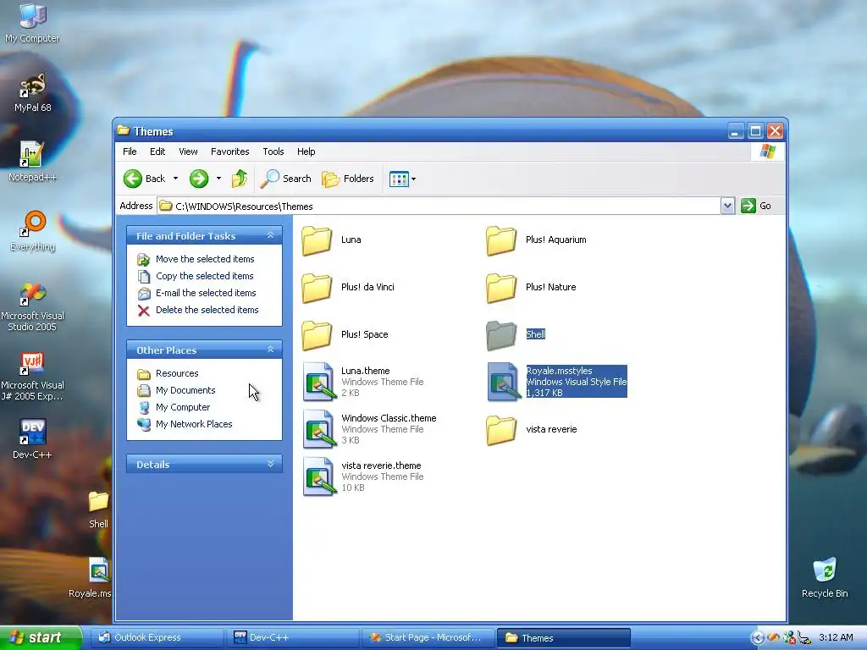Select the Plus! da Vinci folder icon
The height and width of the screenshot is (650, 867).
(x=317, y=288)
